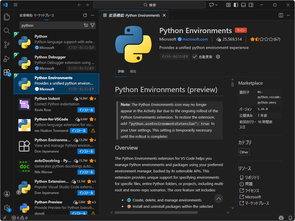Image resolution: width=295 pixels, height=221 pixels.
Task: Open the extensions panel more actions menu
Action: coord(92,15)
